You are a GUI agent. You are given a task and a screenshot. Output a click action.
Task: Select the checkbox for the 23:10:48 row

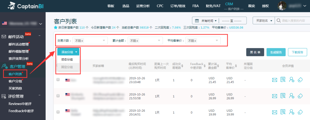pos(58,80)
